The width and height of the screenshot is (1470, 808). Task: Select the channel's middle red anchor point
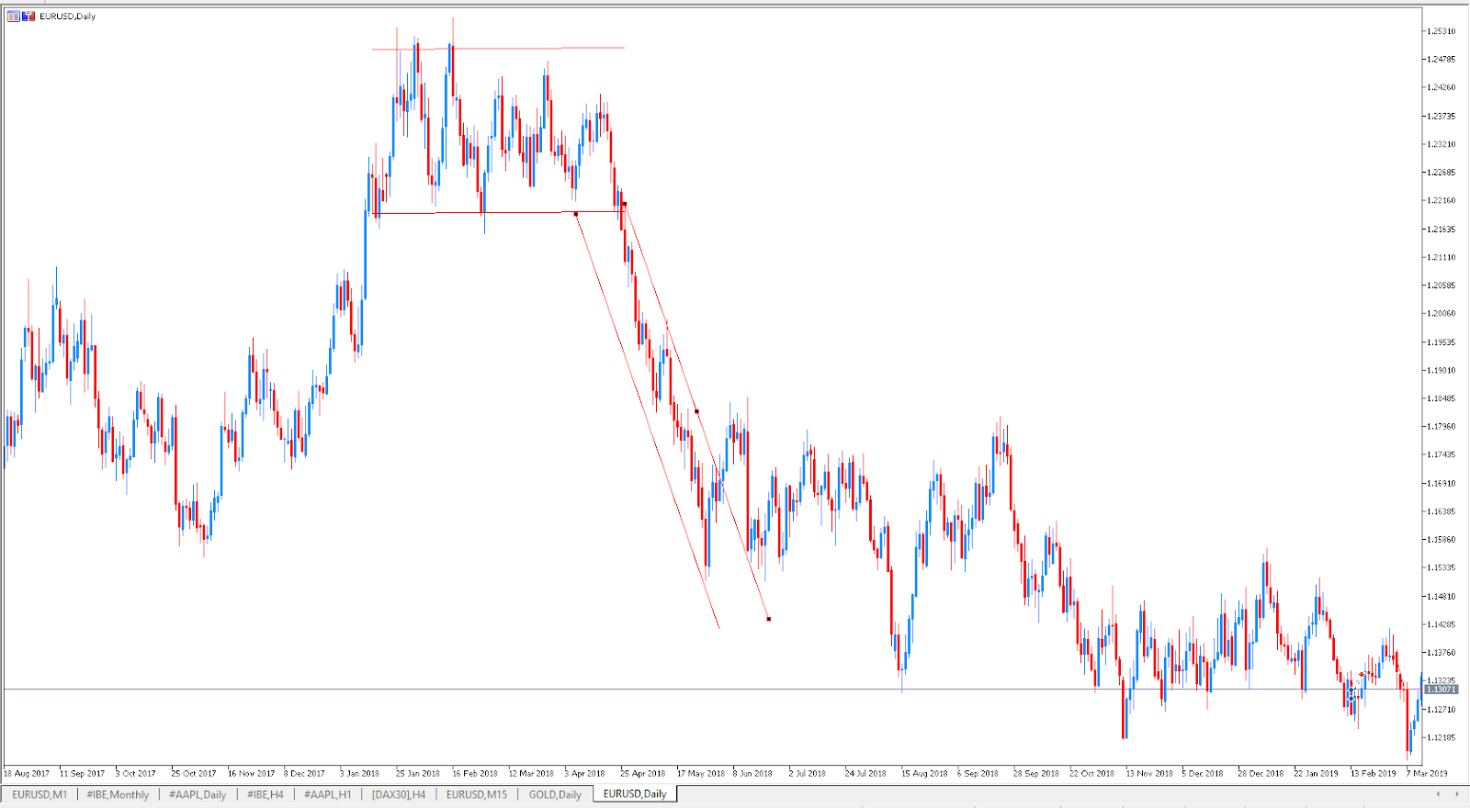point(696,411)
